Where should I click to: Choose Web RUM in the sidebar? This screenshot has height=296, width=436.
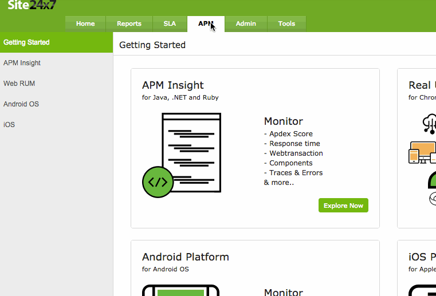[19, 84]
